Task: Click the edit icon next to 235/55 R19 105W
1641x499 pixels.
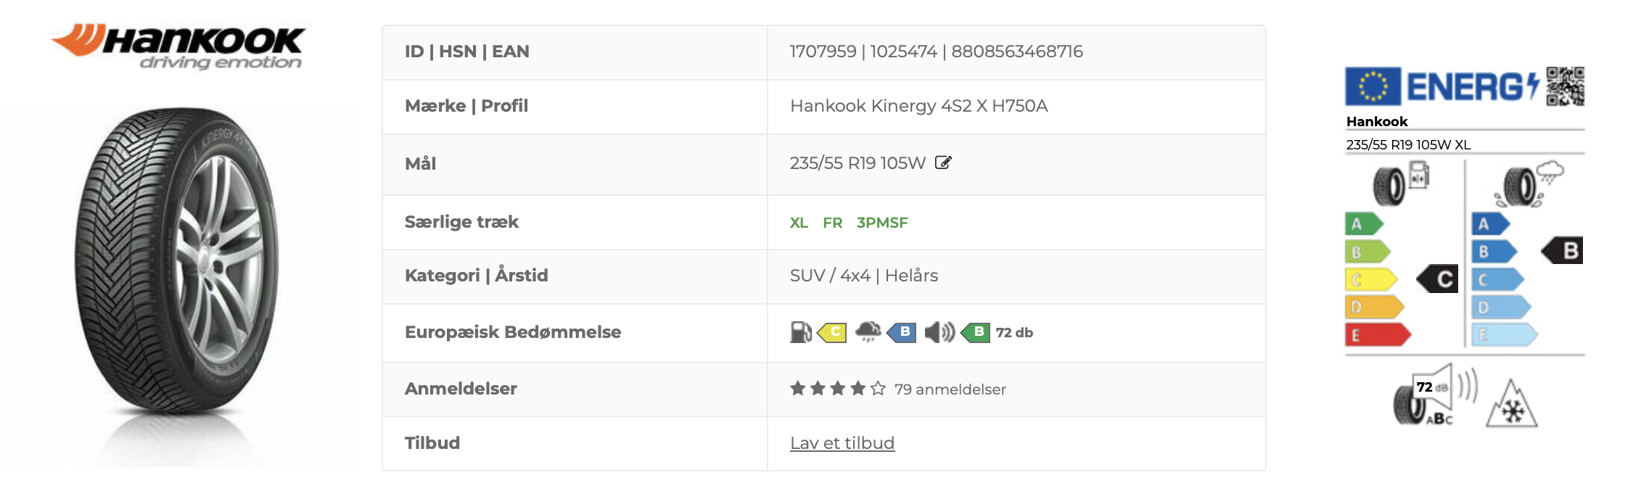Action: pyautogui.click(x=943, y=162)
